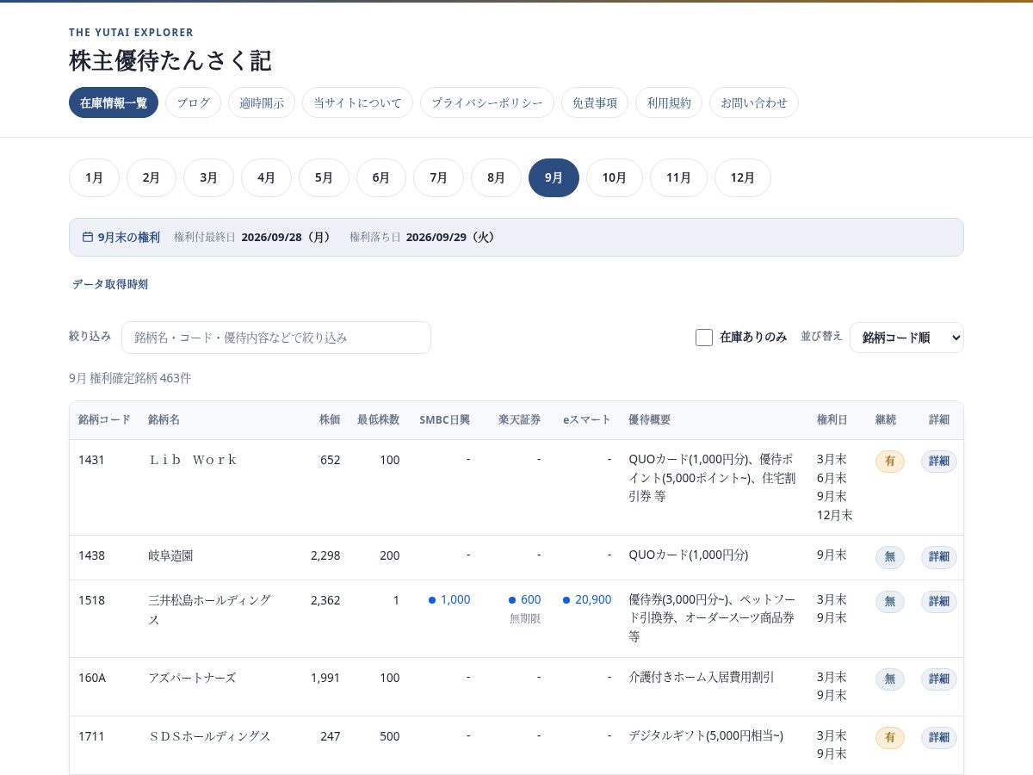Select the 3月 month pill
Image resolution: width=1033 pixels, height=775 pixels.
pyautogui.click(x=208, y=177)
